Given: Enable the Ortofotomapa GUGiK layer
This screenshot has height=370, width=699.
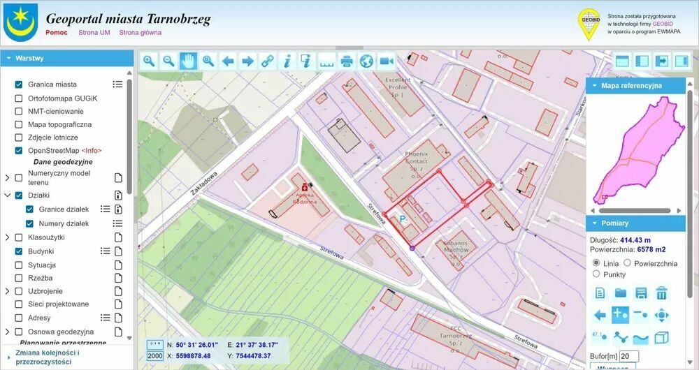Looking at the screenshot, I should point(19,98).
